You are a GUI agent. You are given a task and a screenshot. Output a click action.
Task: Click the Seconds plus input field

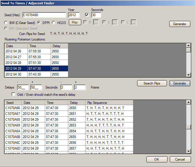click(x=80, y=87)
